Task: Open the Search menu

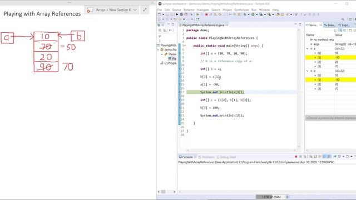Action: [x=216, y=10]
